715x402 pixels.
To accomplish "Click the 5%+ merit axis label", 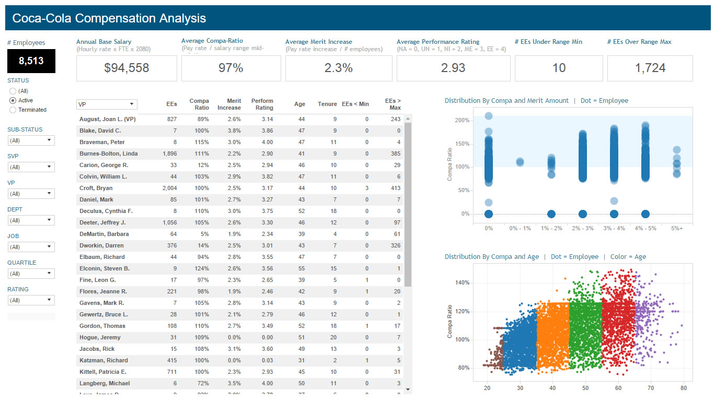I will click(x=677, y=228).
